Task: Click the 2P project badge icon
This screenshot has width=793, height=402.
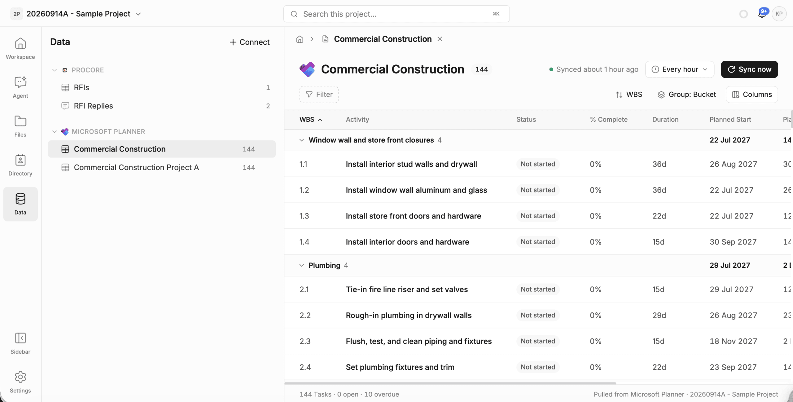Action: [17, 14]
